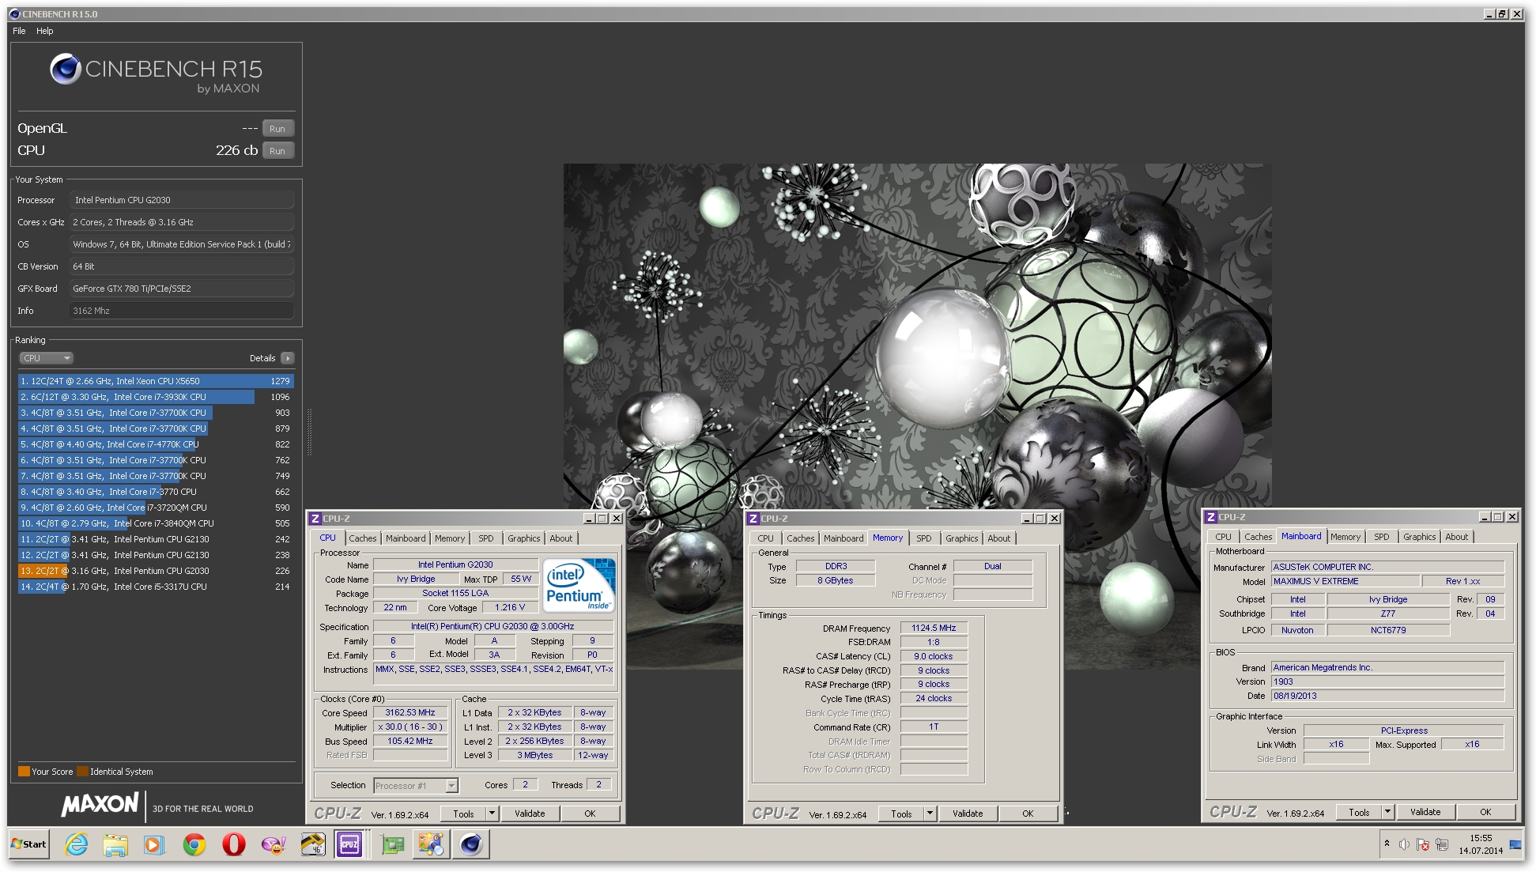Click the Processor field Intel Pentium CPU G2030
Image resolution: width=1536 pixels, height=872 pixels.
click(182, 200)
